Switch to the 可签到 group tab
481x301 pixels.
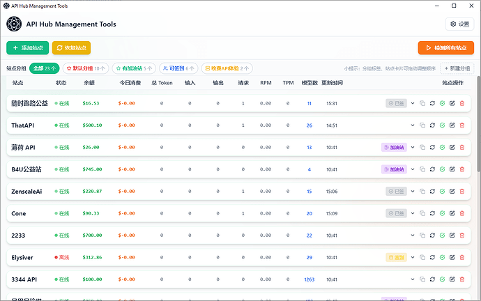tap(178, 68)
